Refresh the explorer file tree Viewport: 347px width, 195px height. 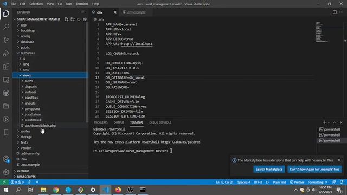pyautogui.click(x=79, y=19)
